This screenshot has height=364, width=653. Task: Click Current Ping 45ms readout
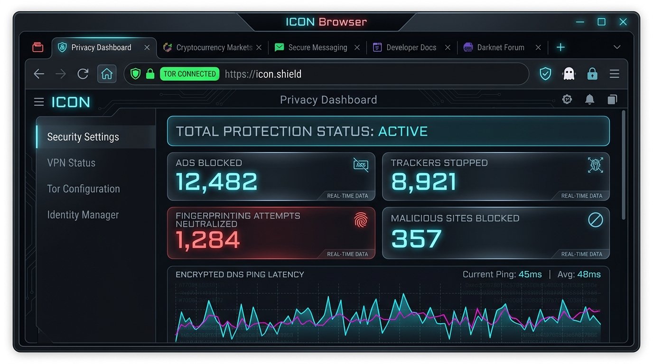click(502, 274)
